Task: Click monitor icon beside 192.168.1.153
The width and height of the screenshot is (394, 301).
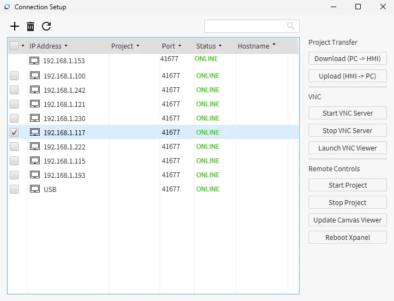Action: pyautogui.click(x=34, y=61)
